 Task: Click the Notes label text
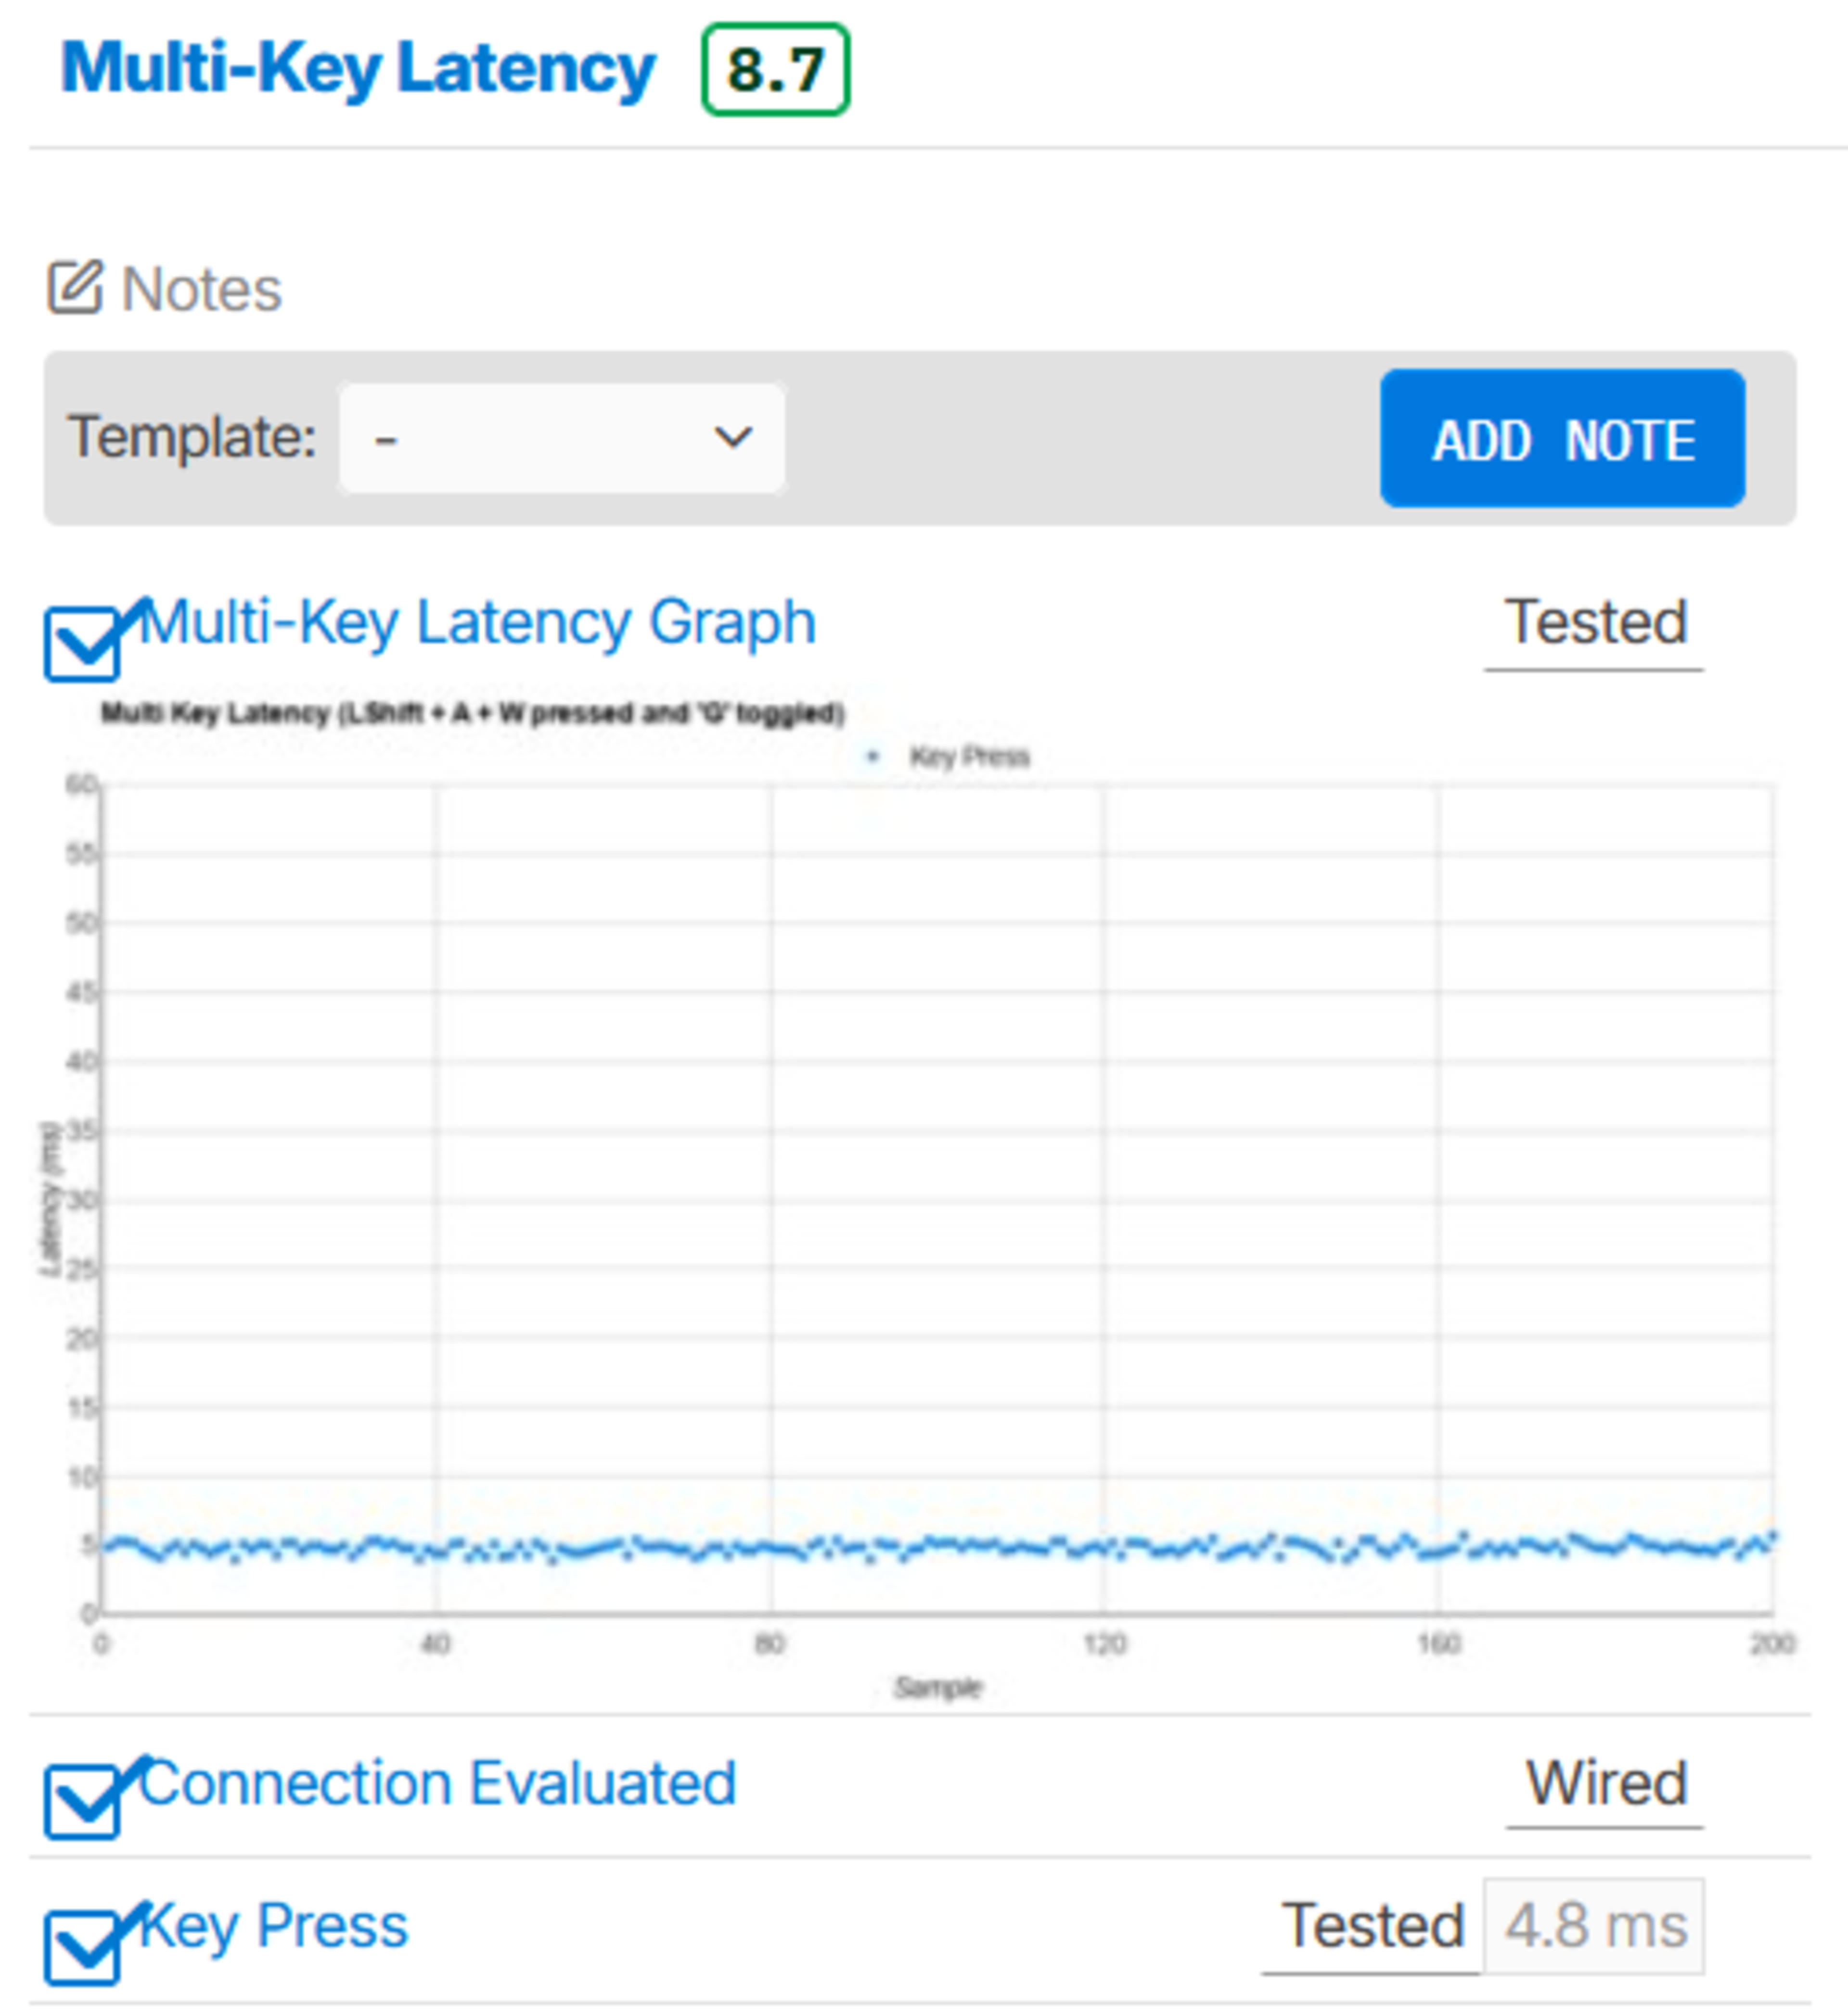(x=201, y=290)
